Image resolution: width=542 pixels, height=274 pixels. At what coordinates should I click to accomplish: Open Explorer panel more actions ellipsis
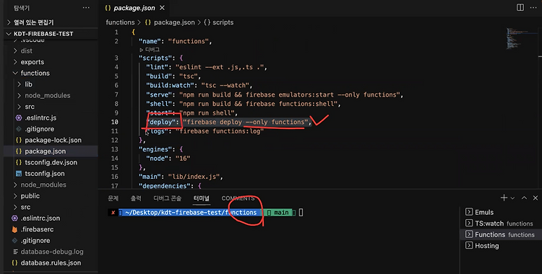coord(86,8)
